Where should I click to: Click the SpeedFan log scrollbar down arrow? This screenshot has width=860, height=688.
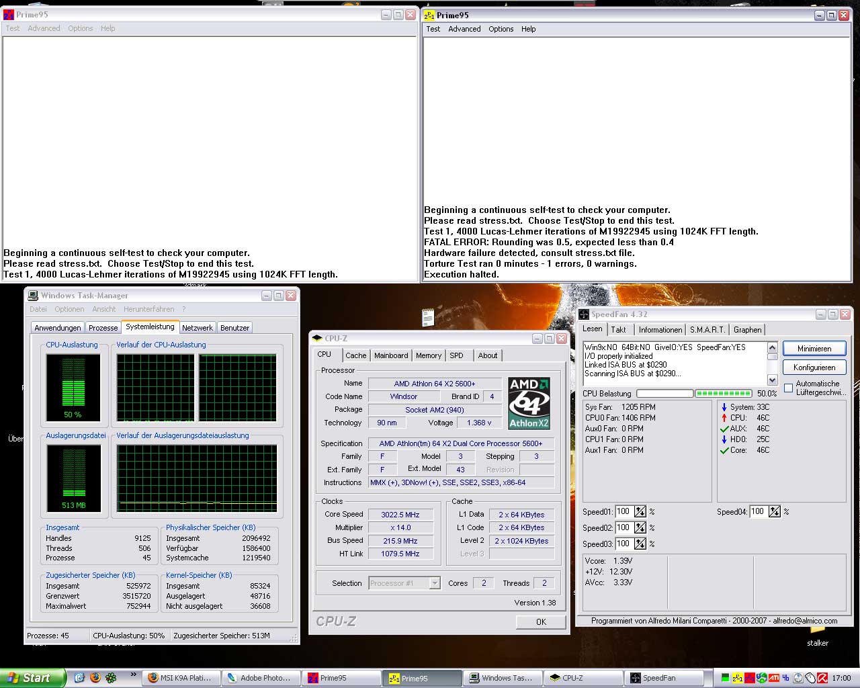[x=772, y=380]
